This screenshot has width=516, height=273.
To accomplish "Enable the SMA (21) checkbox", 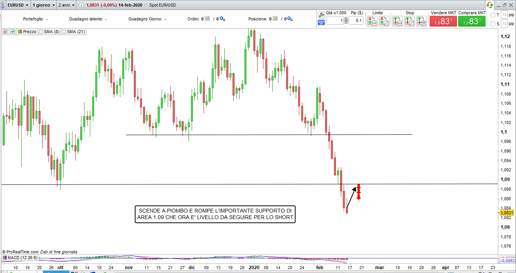I will pos(64,32).
